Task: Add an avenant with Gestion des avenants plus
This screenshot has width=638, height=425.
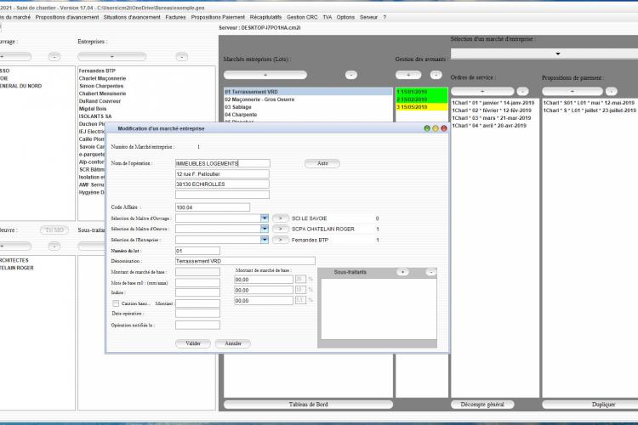Action: pyautogui.click(x=408, y=75)
